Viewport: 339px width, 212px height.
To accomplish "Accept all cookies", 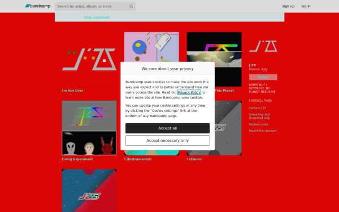I will click(x=168, y=128).
